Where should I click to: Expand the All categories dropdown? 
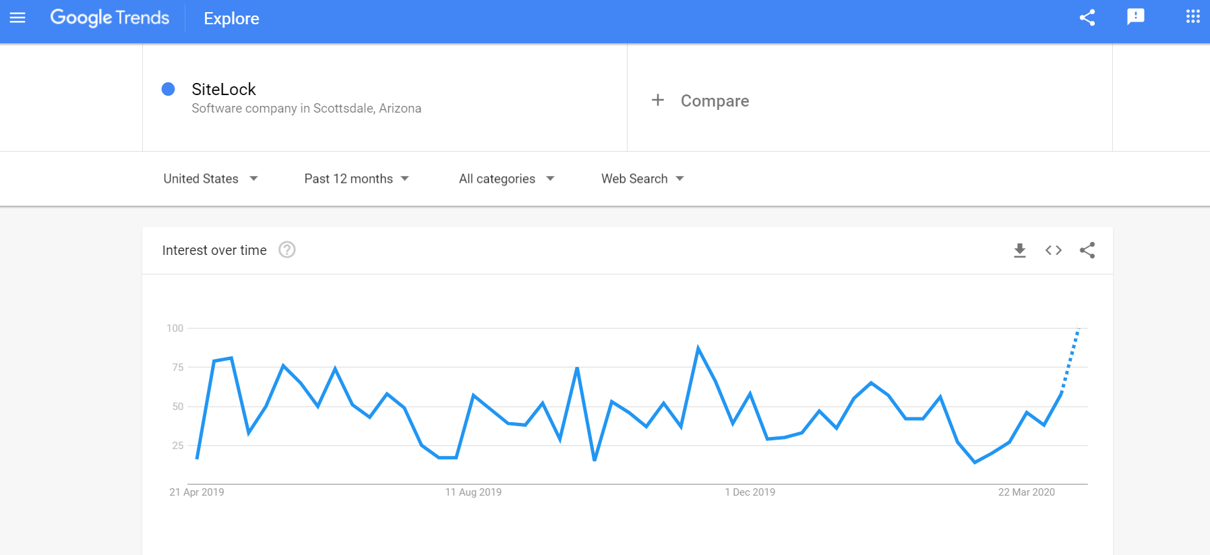pyautogui.click(x=506, y=179)
